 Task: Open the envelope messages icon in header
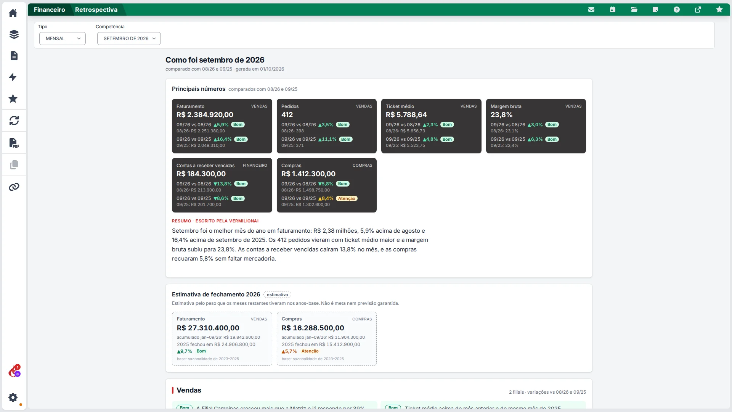coord(591,10)
